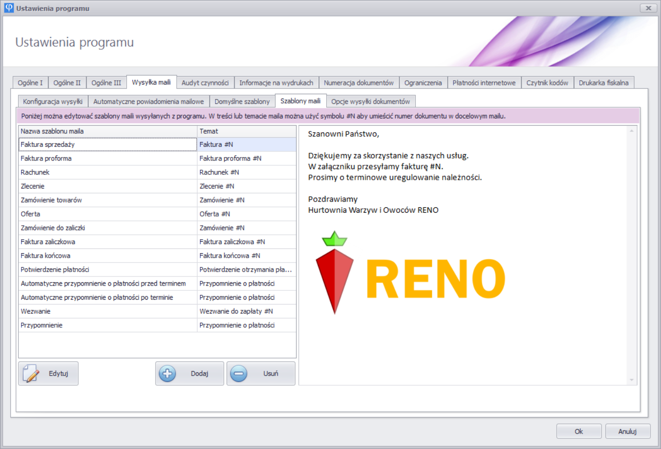Click the RENO logo image in preview
Screen dimensions: 661x449
[410, 273]
